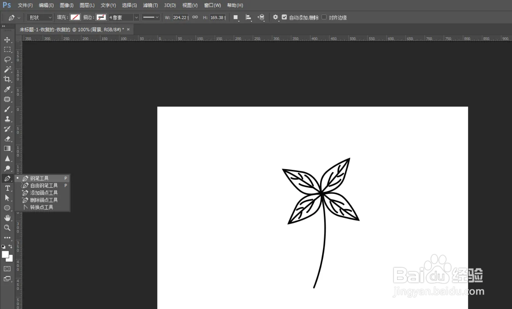Swap foreground and background colors
The height and width of the screenshot is (309, 512).
point(10,246)
